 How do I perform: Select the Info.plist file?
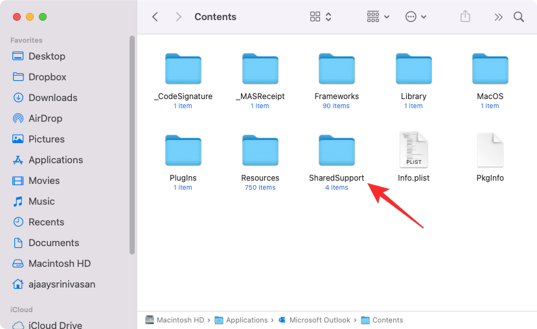pos(413,151)
